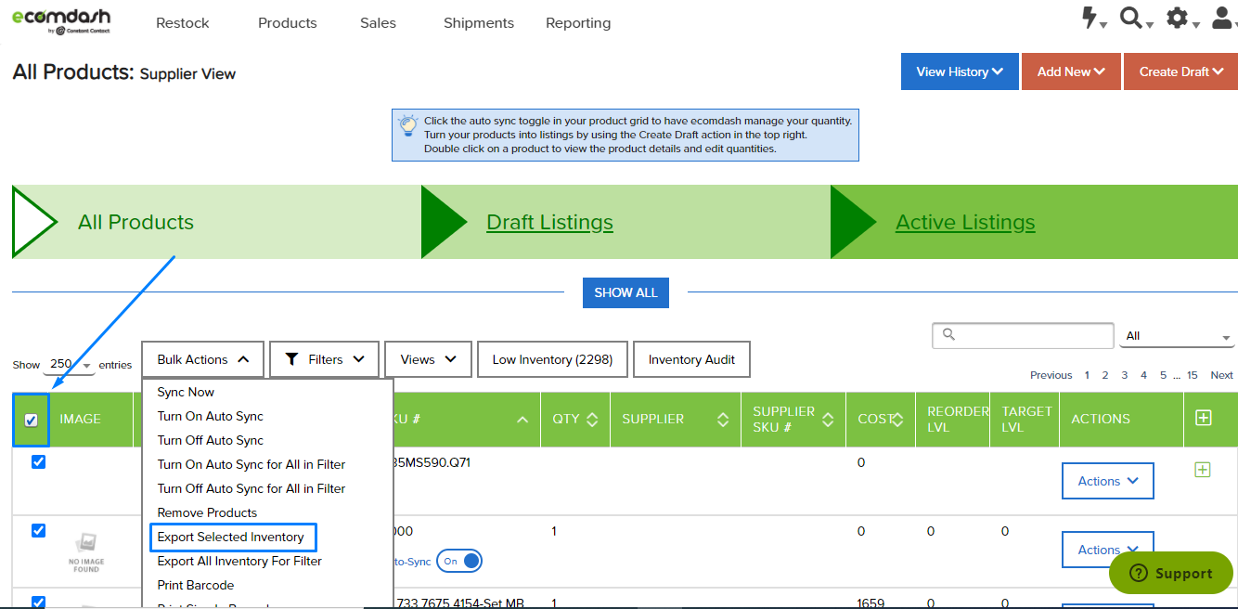The height and width of the screenshot is (609, 1238).
Task: Choose Turn On Auto Sync for All in Filter
Action: [x=251, y=464]
